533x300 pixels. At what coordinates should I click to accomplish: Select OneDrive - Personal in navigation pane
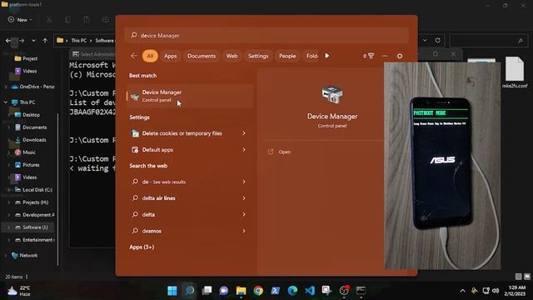tap(33, 87)
